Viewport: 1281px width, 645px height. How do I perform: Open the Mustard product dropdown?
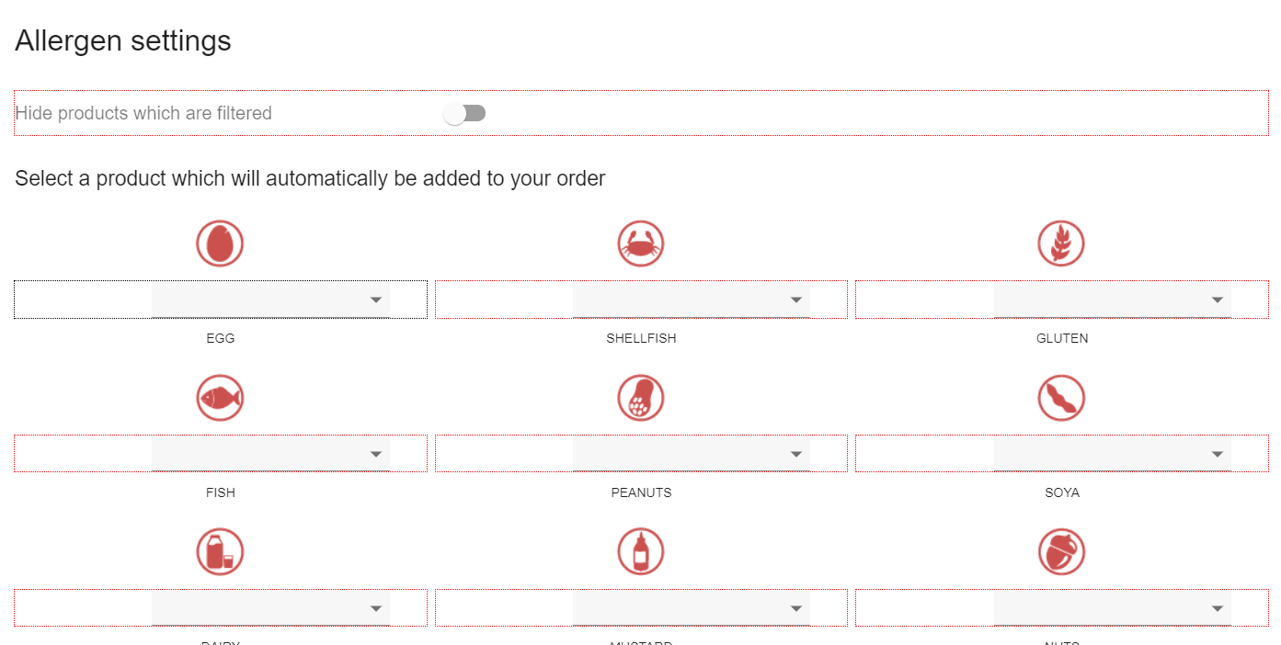click(x=692, y=608)
